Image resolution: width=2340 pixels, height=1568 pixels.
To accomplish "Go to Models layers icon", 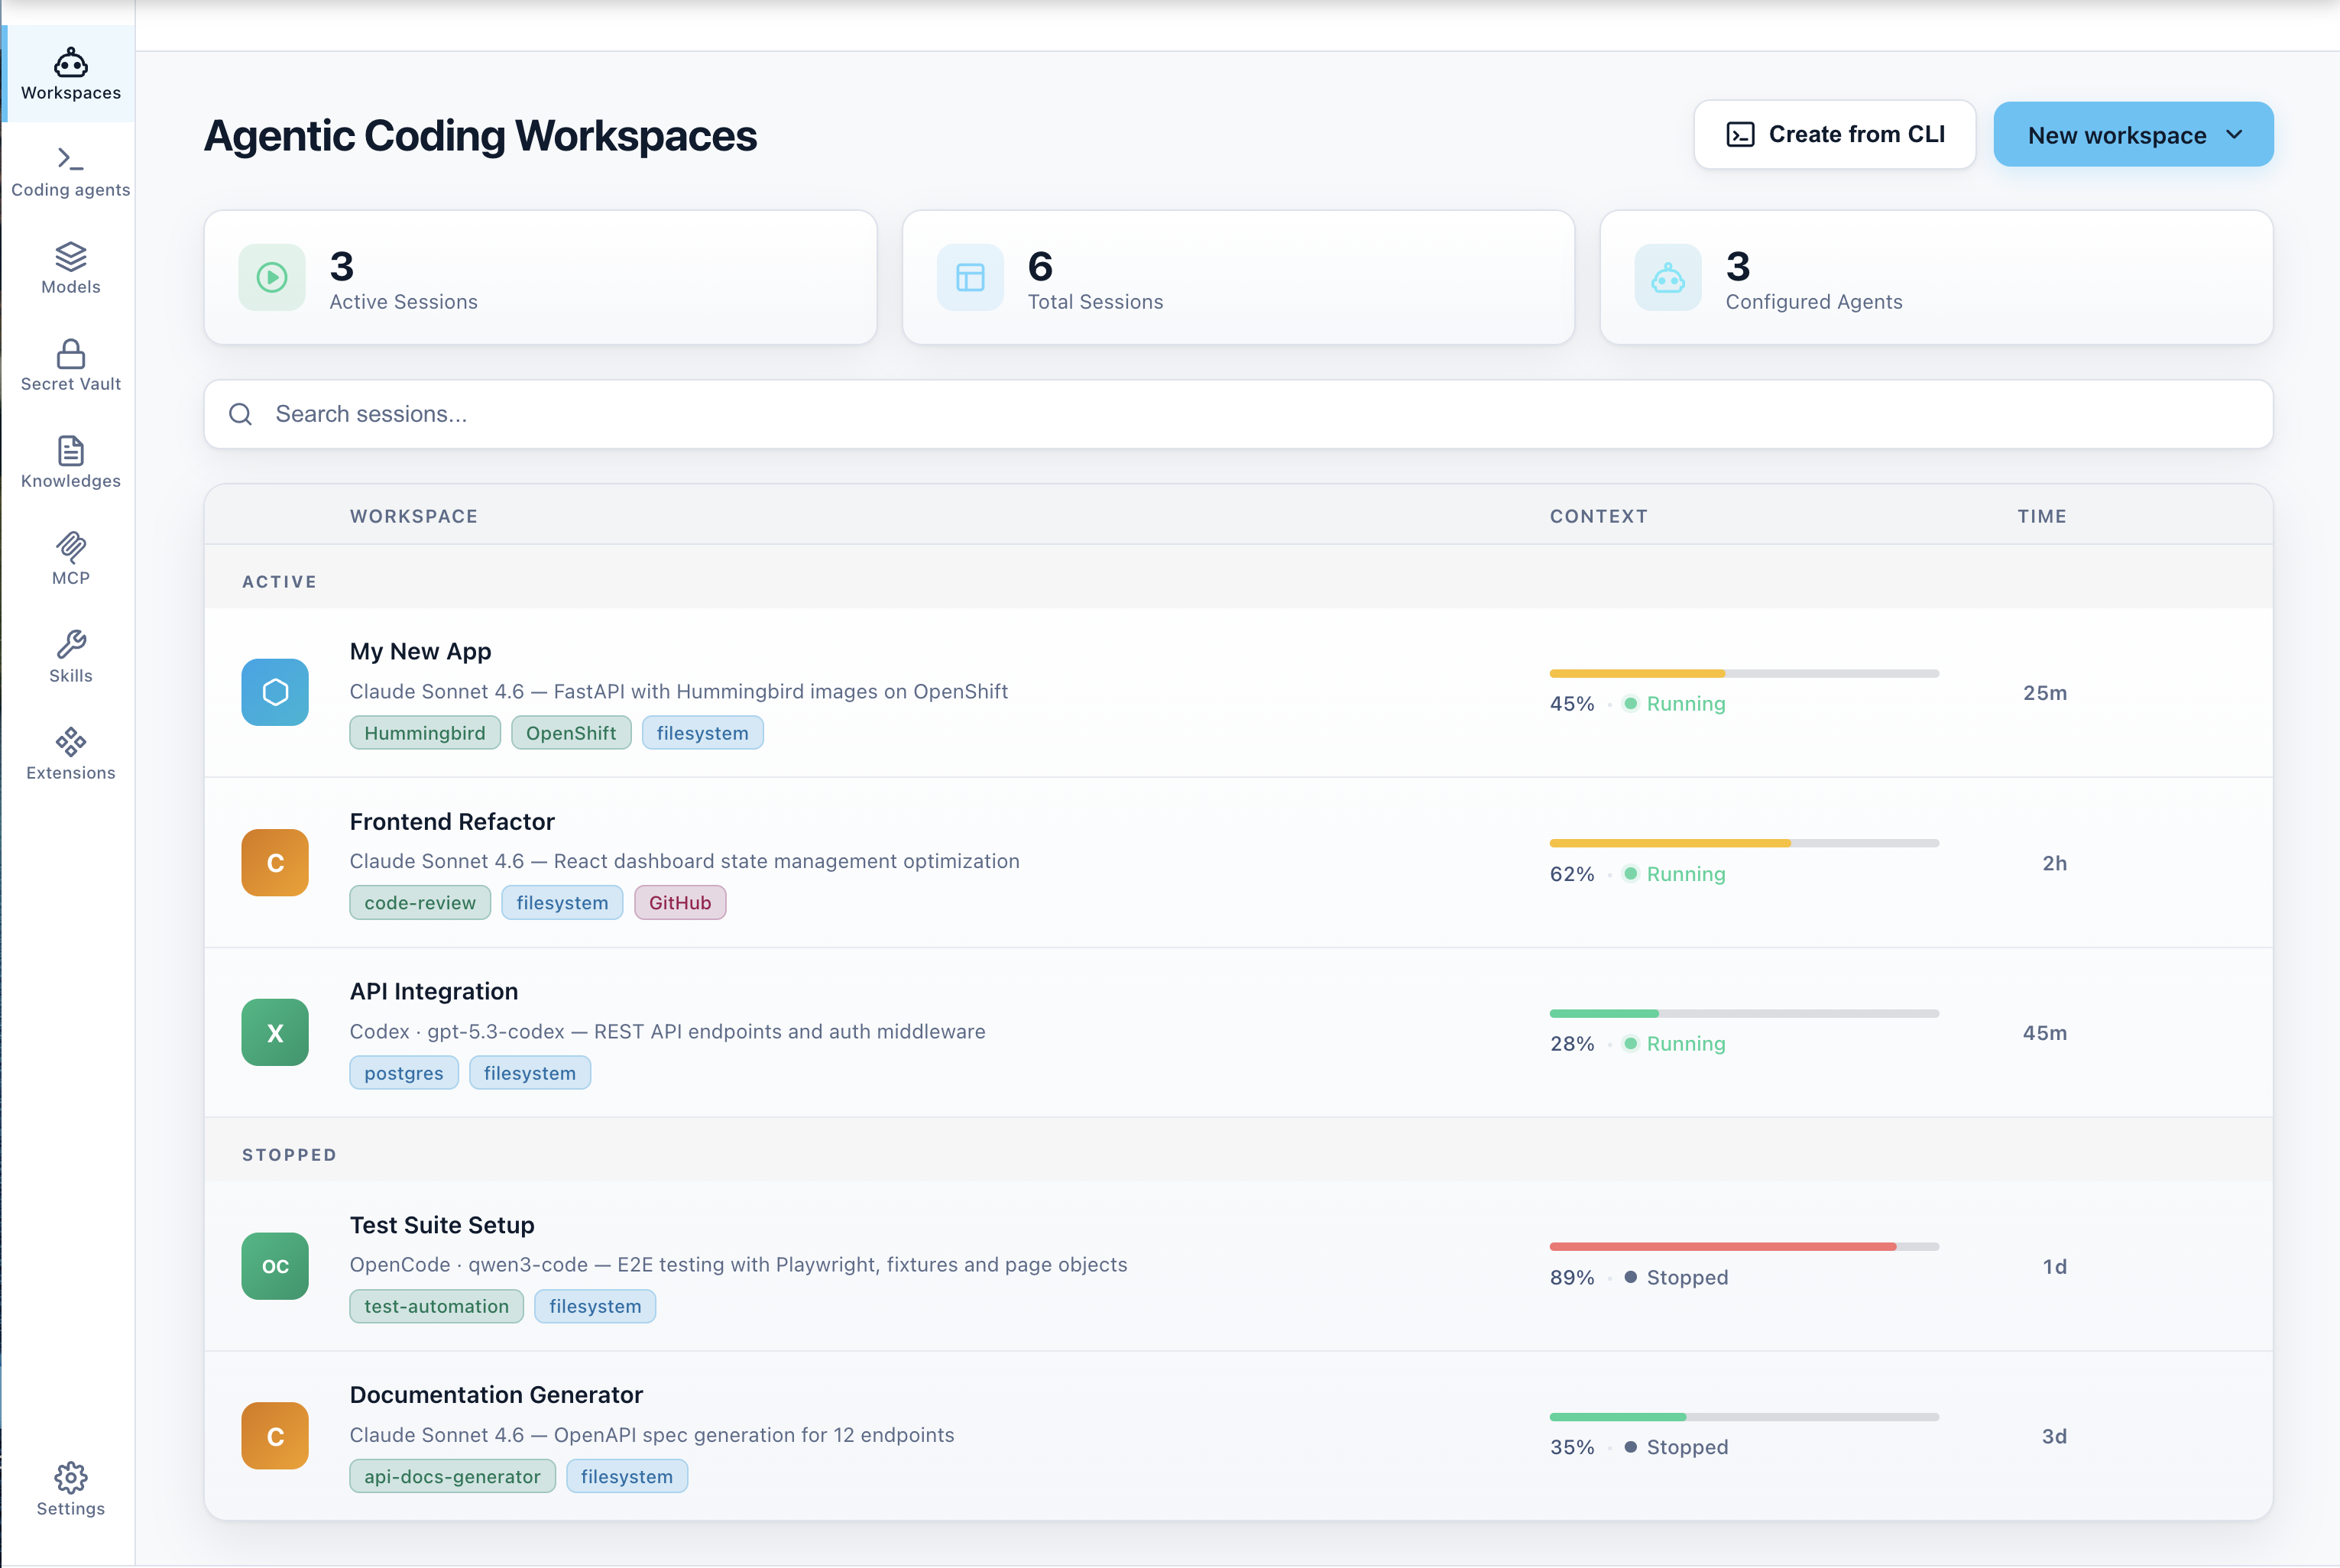I will (x=70, y=256).
